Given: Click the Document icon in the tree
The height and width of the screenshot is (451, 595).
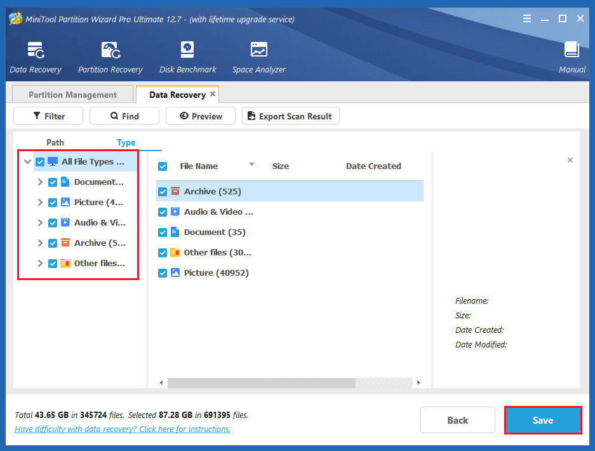Looking at the screenshot, I should 65,182.
